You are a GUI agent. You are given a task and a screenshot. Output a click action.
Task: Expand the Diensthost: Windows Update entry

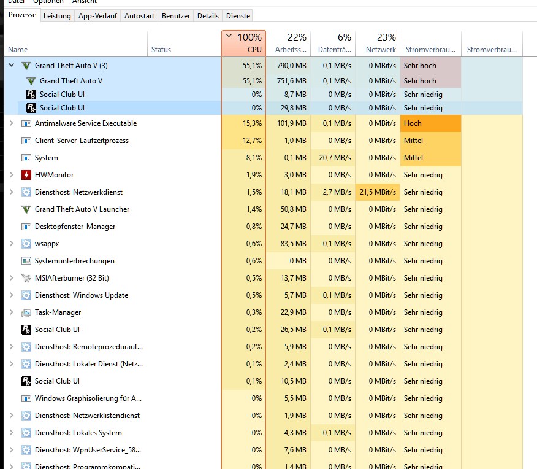pyautogui.click(x=11, y=295)
